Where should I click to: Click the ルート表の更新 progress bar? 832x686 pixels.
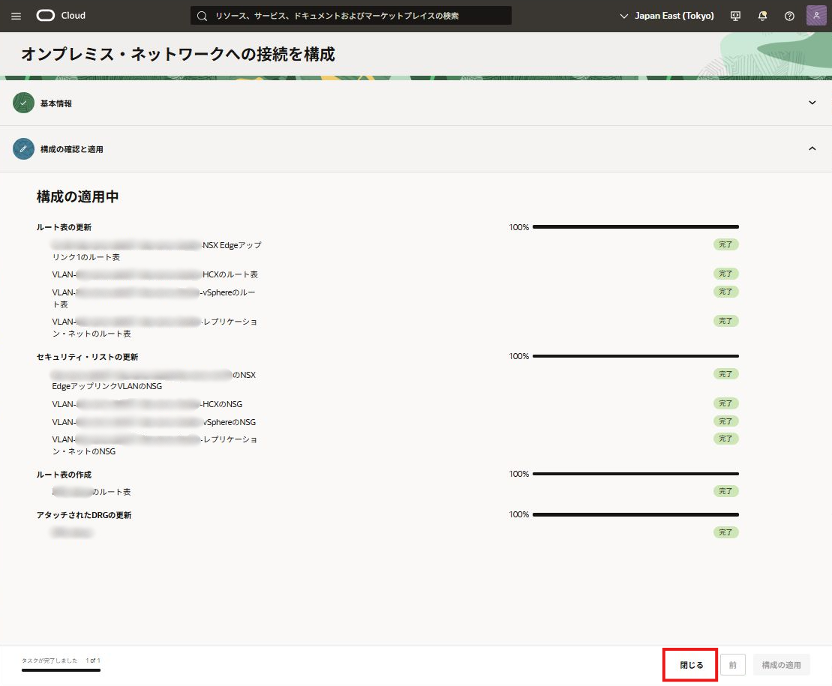635,226
